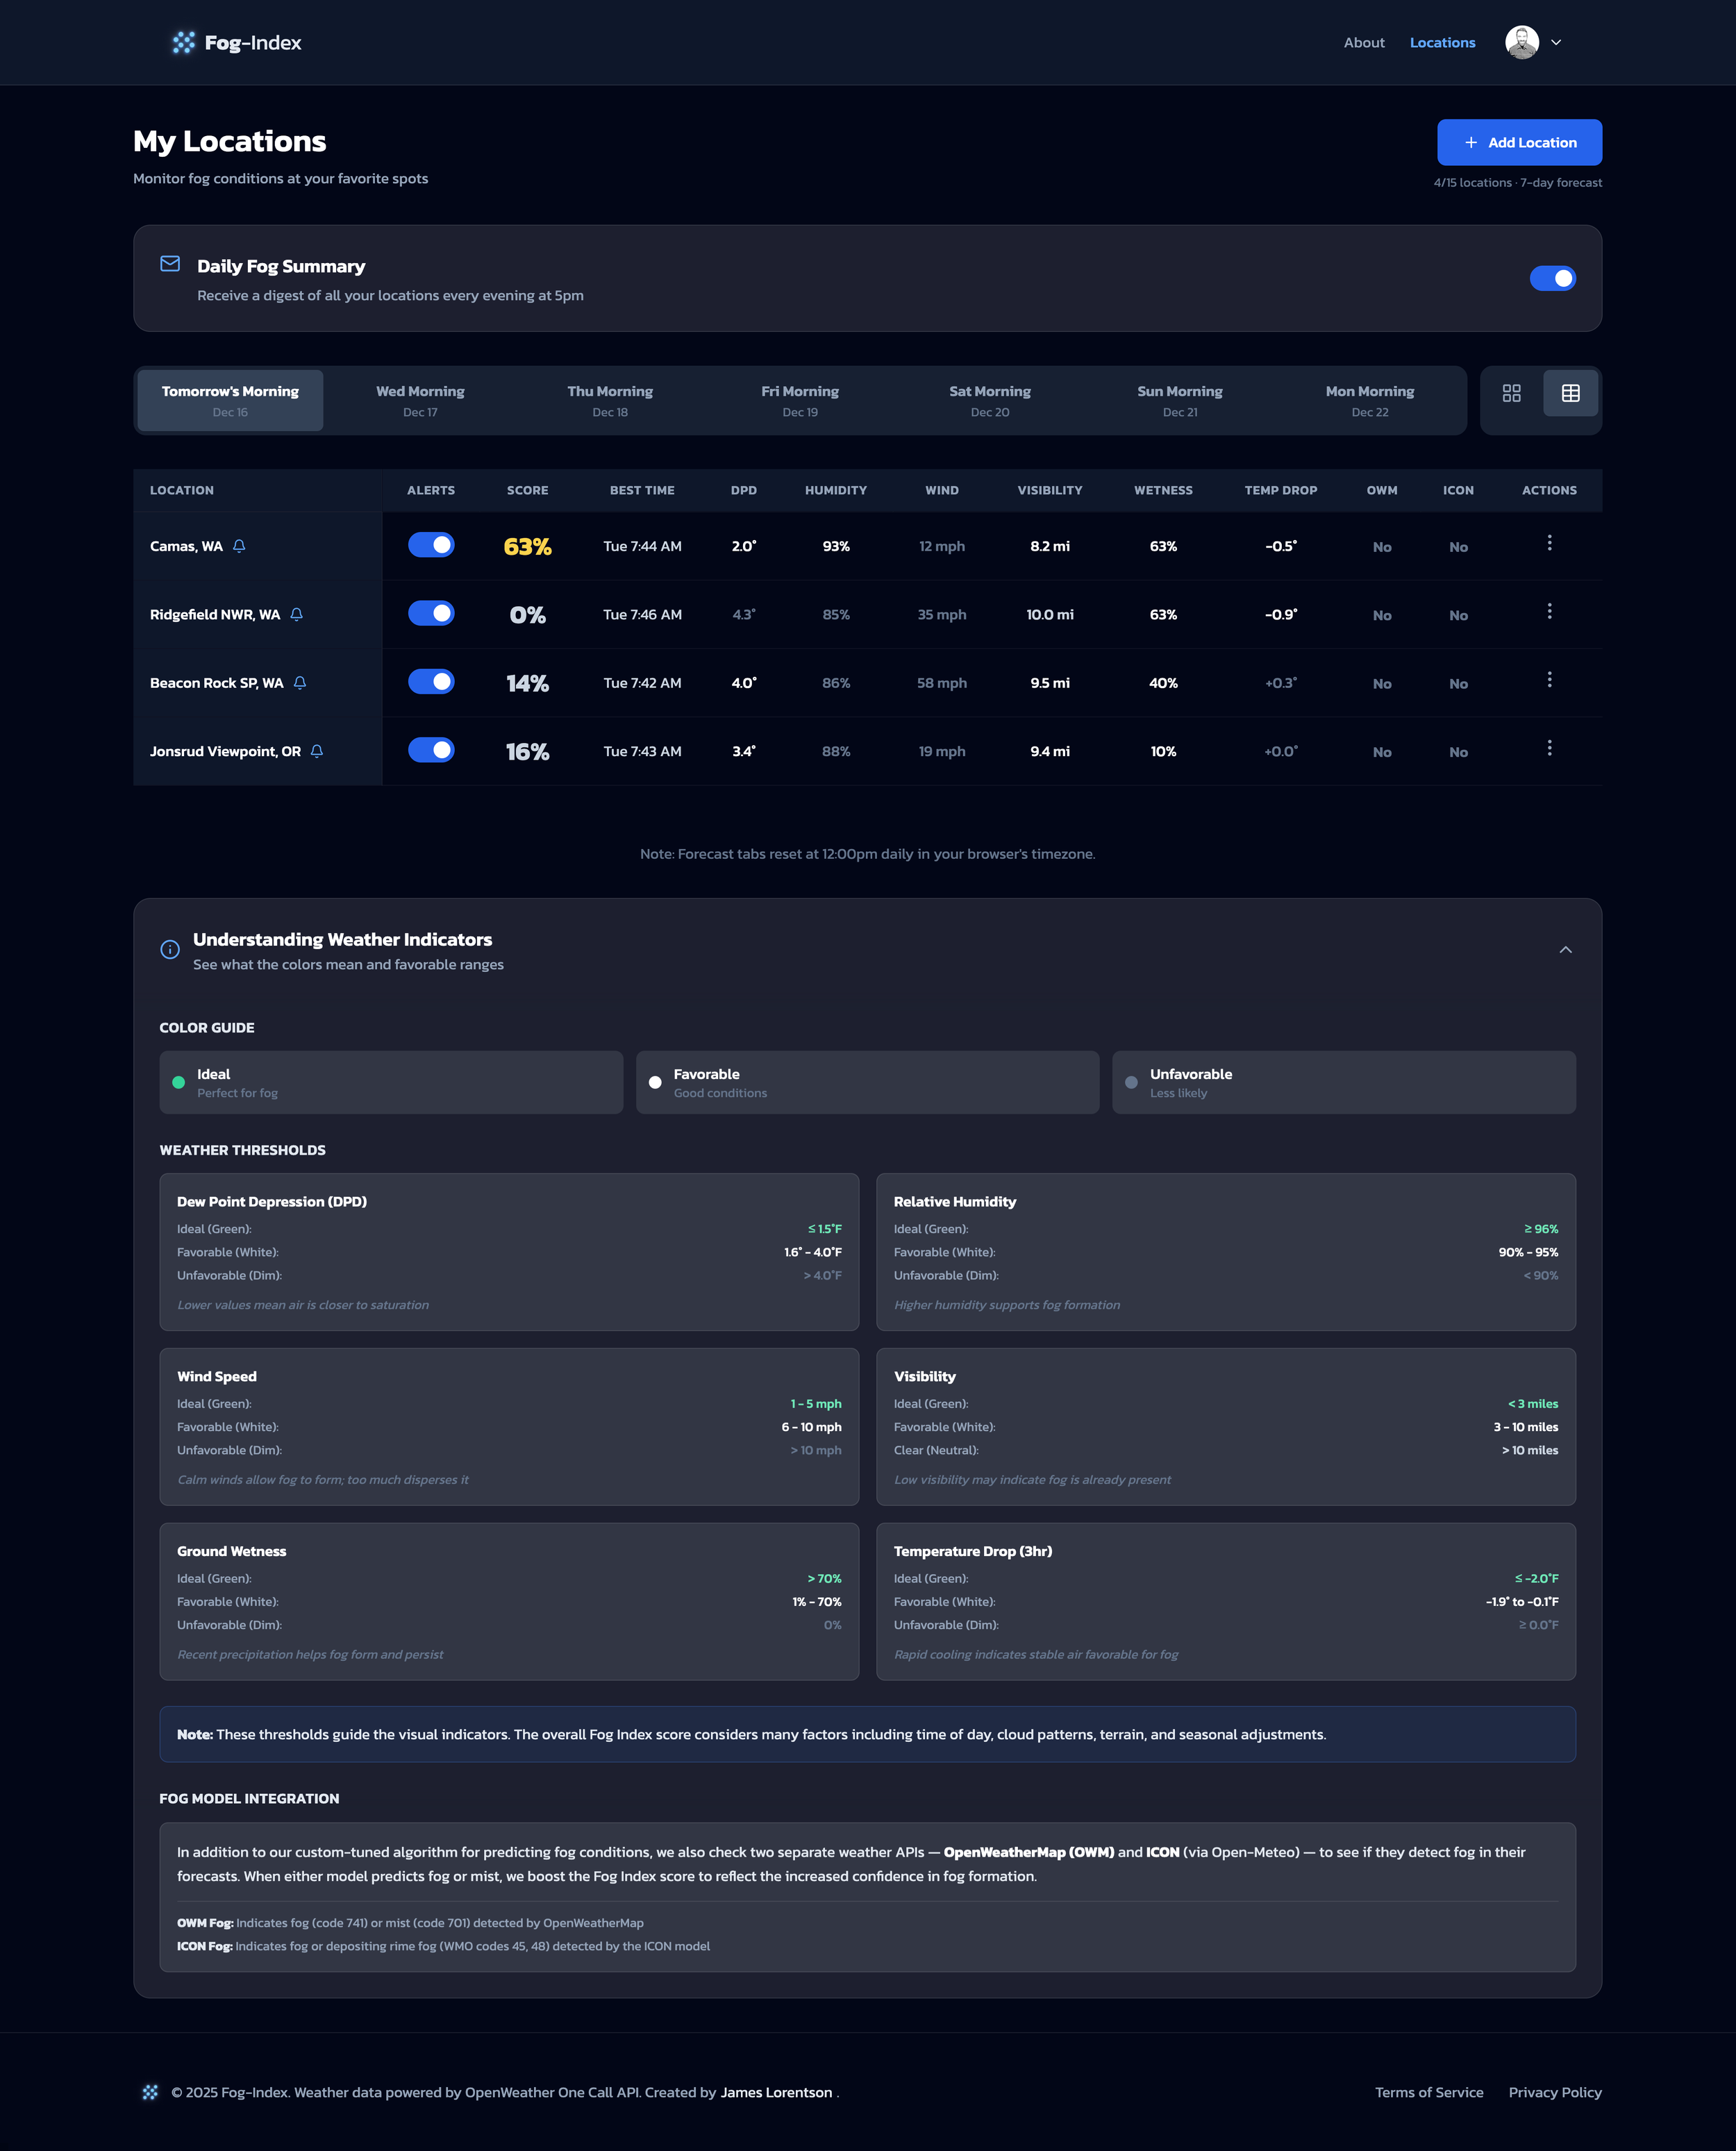Turn off alerts for Jonsrud Viewpoint
This screenshot has height=2151, width=1736.
click(x=431, y=750)
